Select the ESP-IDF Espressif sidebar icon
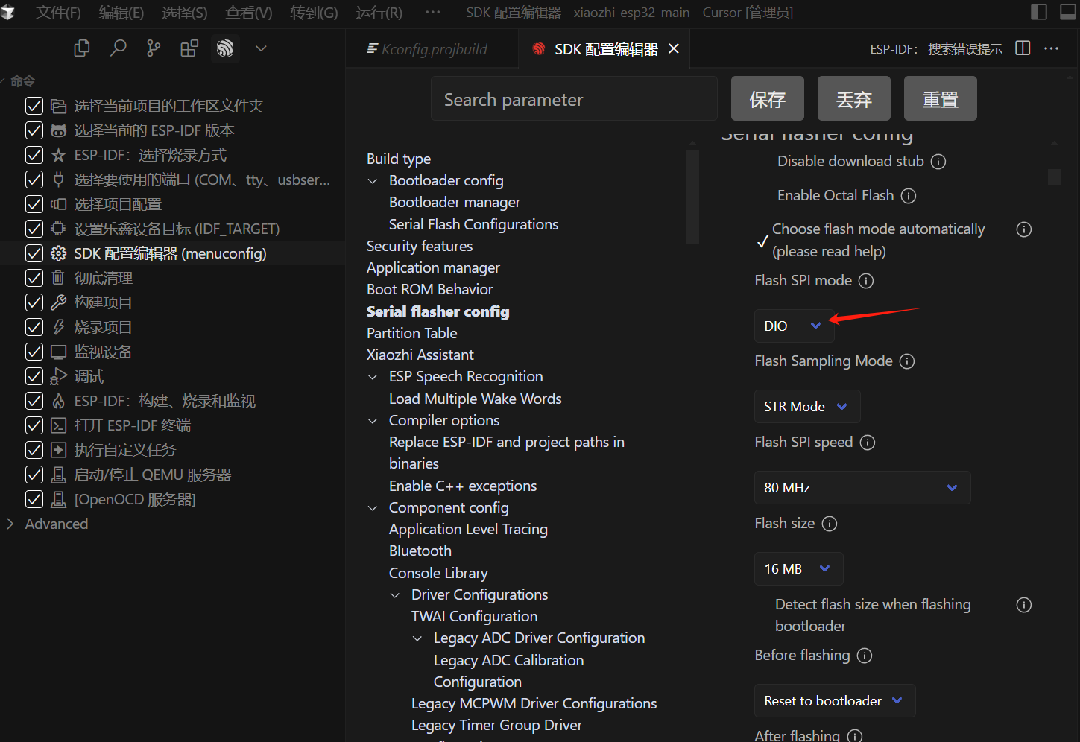The height and width of the screenshot is (742, 1080). pos(225,48)
